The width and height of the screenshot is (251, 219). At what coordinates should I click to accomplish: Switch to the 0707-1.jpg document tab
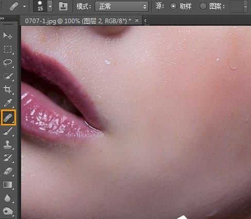pos(78,21)
